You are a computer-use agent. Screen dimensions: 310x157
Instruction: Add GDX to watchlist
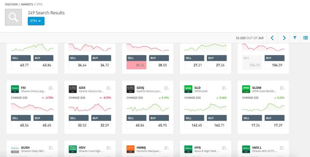[x=109, y=88]
